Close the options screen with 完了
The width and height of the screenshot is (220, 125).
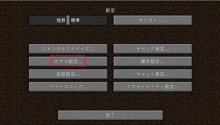(x=111, y=115)
